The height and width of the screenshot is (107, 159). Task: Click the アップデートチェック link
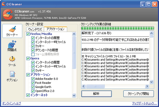click(145, 103)
